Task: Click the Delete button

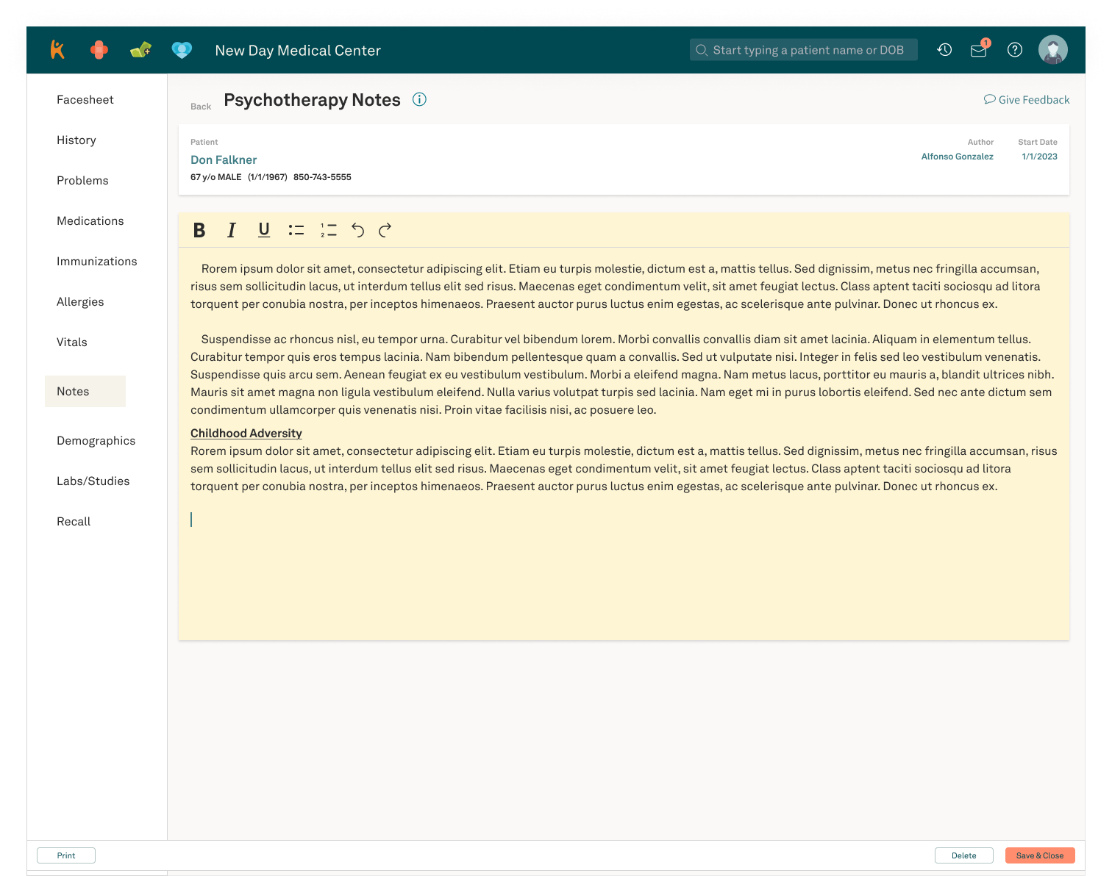Action: [963, 855]
